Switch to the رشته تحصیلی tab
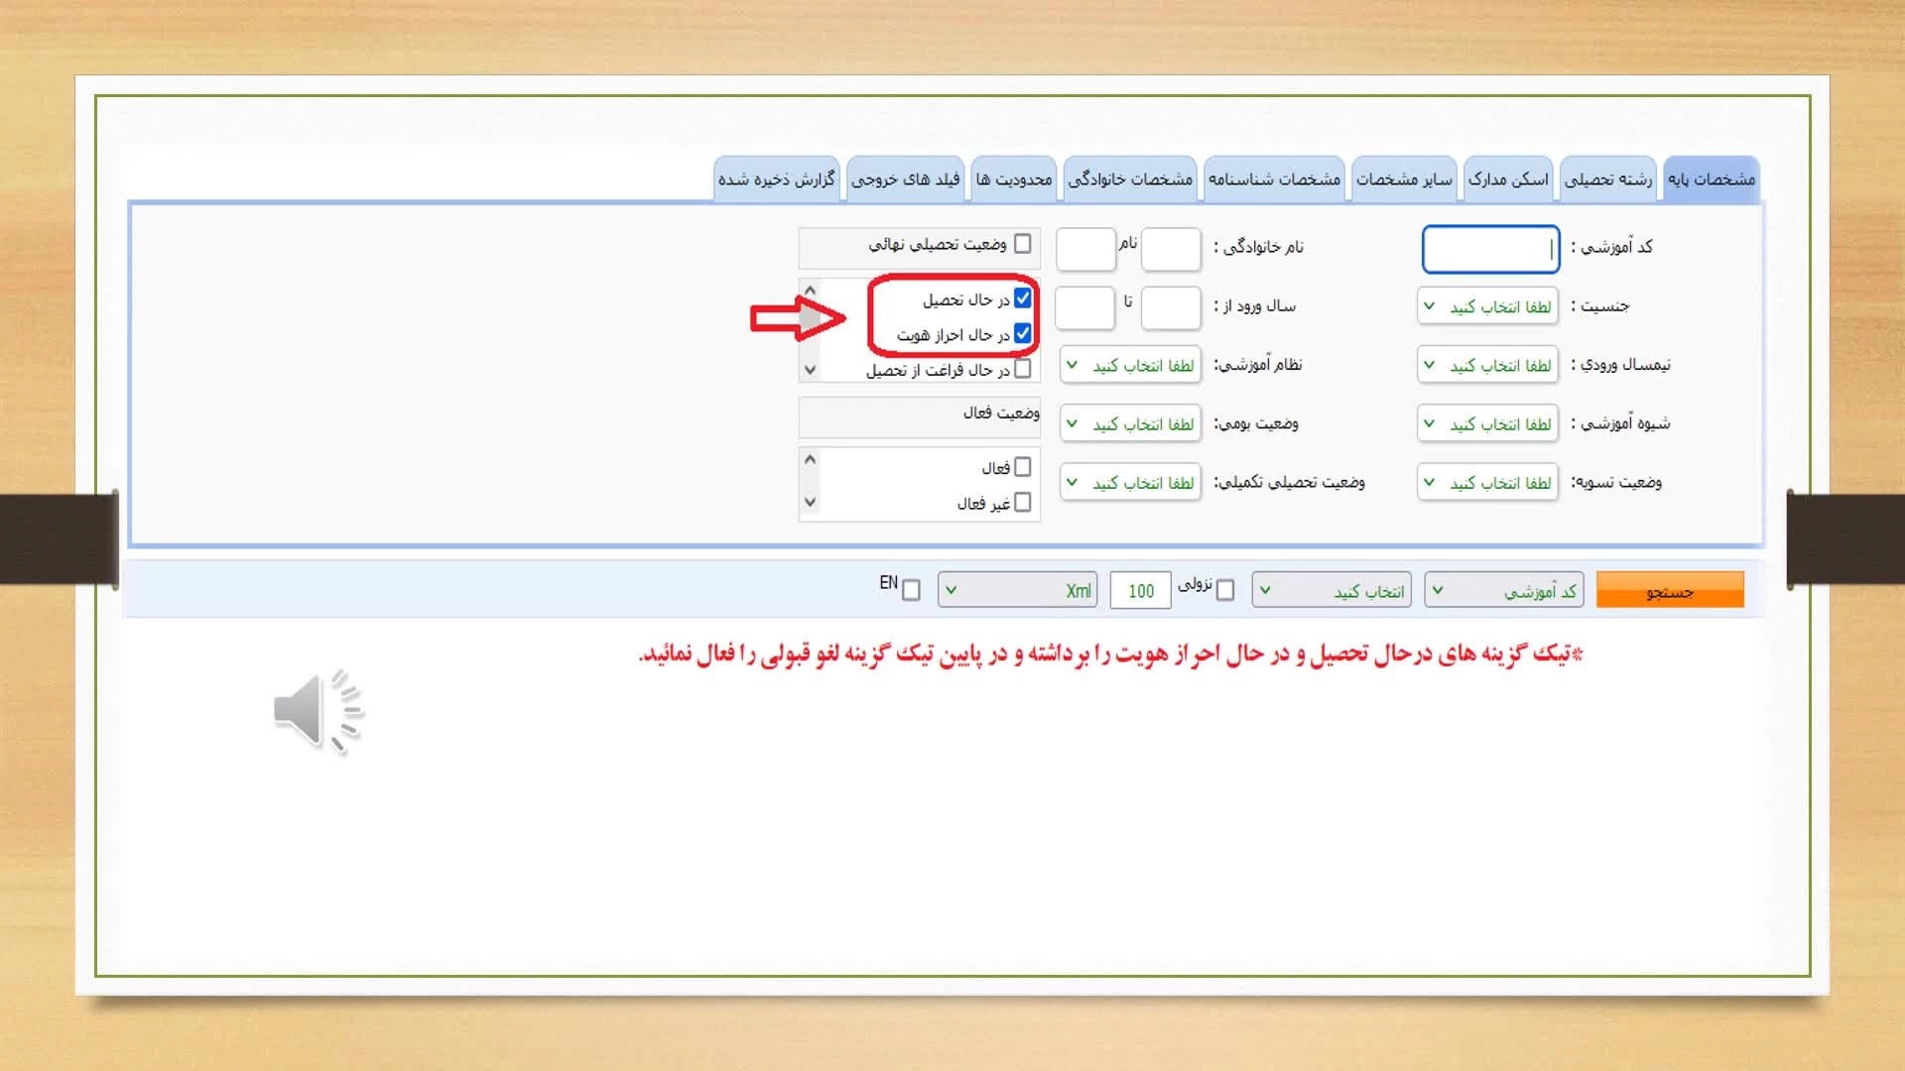1905x1071 pixels. [x=1607, y=179]
